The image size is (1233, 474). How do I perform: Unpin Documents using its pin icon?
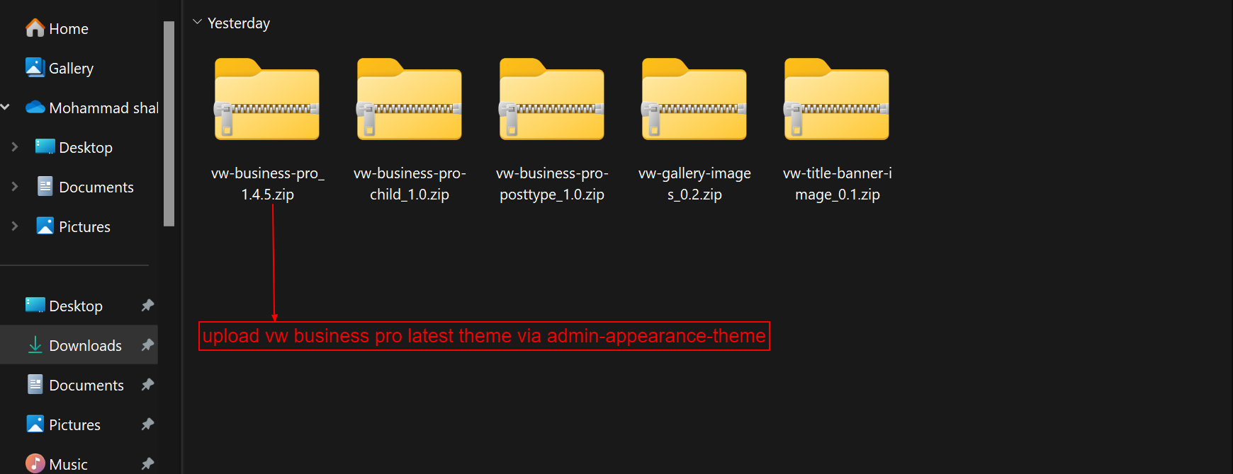tap(147, 385)
